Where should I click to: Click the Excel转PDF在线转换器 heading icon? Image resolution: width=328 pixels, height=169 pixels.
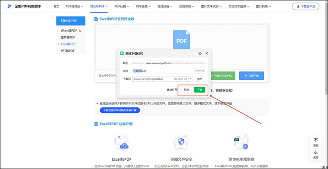pyautogui.click(x=96, y=19)
